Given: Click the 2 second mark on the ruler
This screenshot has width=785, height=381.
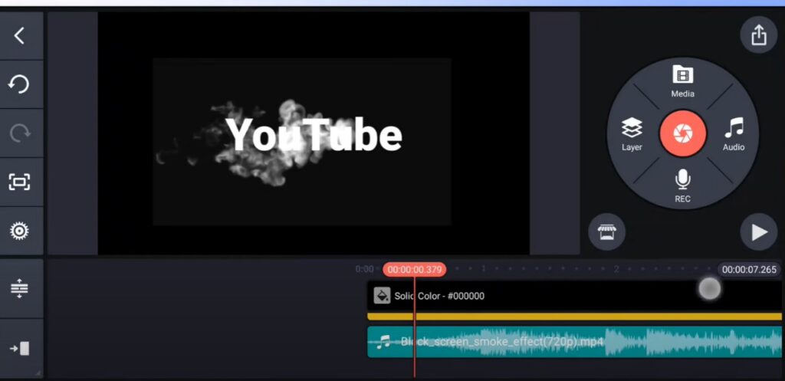Looking at the screenshot, I should click(616, 269).
